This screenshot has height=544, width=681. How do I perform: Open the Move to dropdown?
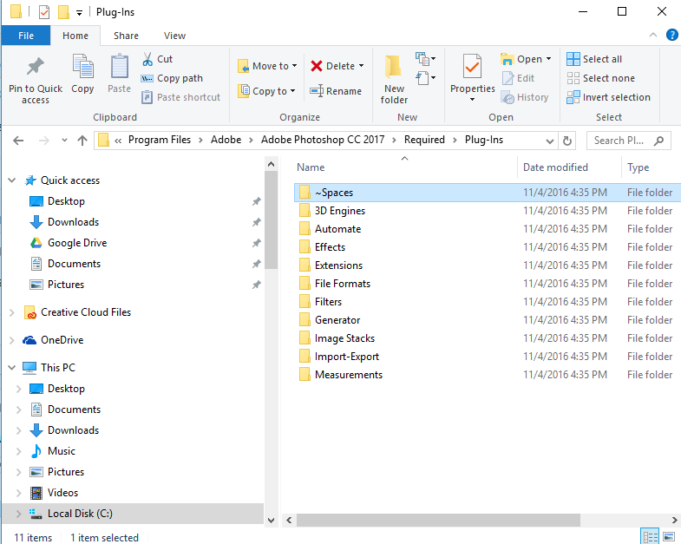coord(294,66)
